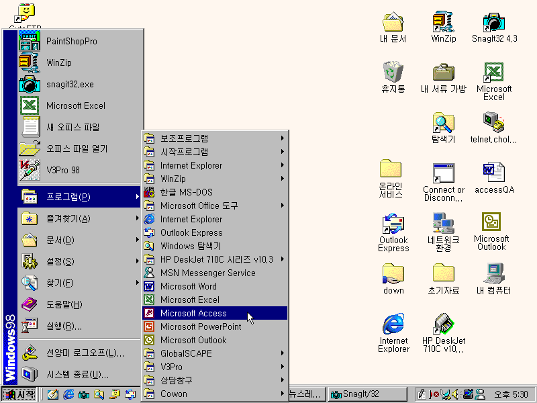The width and height of the screenshot is (537, 403).
Task: Select the accessQA document on the desktop
Action: click(x=494, y=178)
